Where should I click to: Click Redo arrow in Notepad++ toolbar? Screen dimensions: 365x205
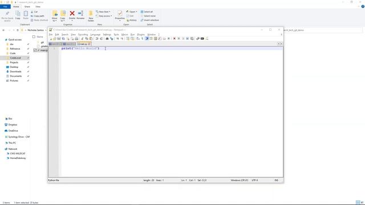pyautogui.click(x=102, y=39)
